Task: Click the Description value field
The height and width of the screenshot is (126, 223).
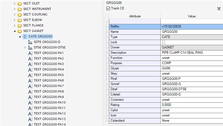Action: click(192, 53)
